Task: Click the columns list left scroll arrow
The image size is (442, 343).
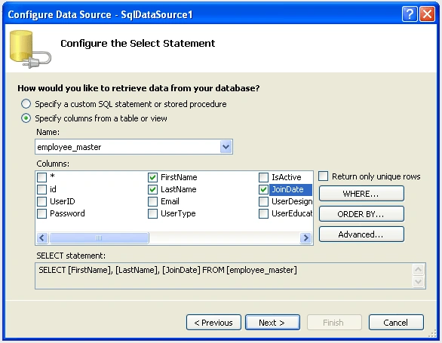Action: coord(42,238)
